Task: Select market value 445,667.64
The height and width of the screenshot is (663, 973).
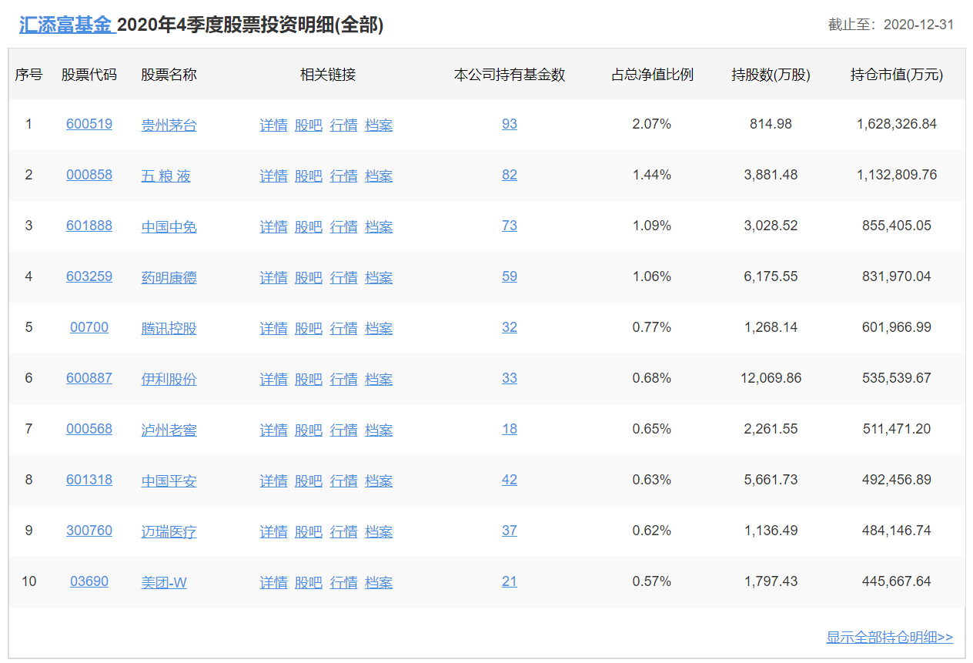Action: [x=897, y=581]
